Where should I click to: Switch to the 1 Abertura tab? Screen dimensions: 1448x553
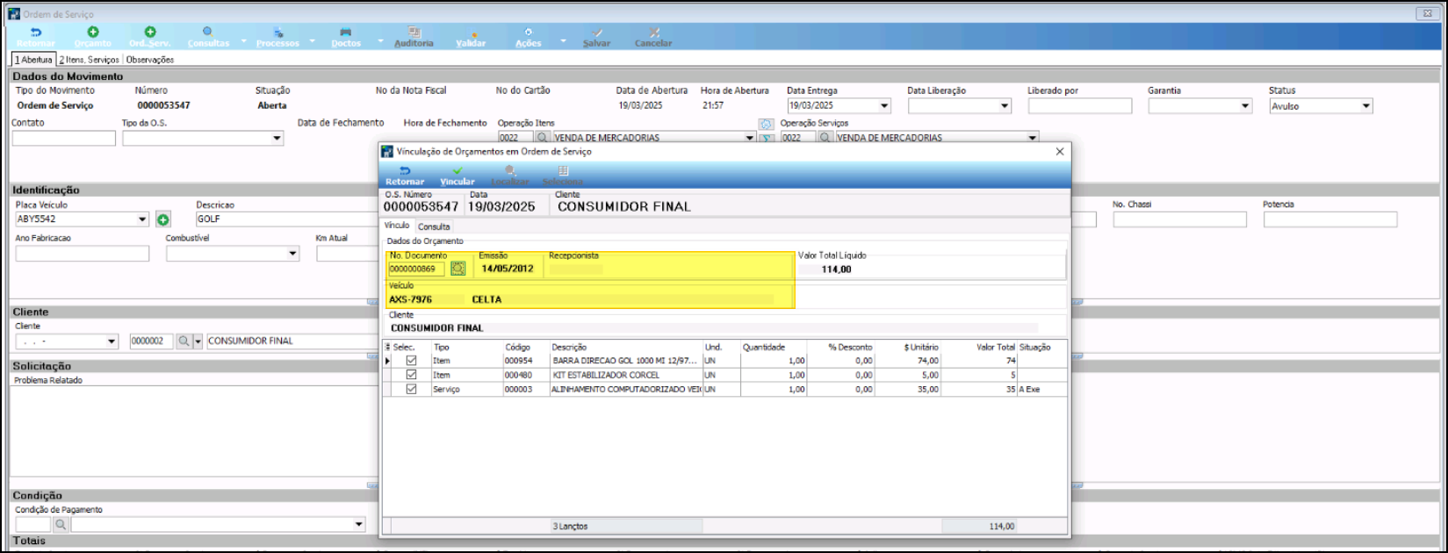33,60
